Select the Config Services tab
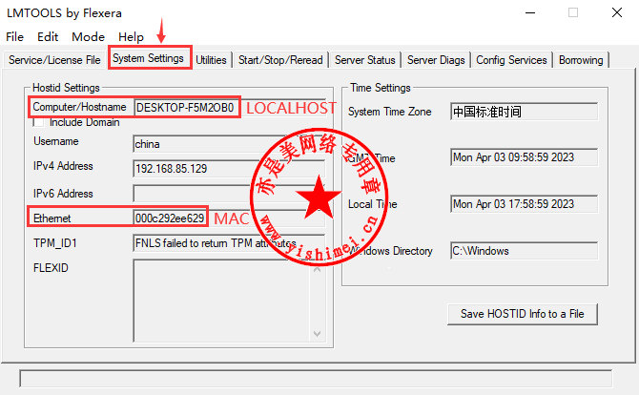This screenshot has width=639, height=395. (511, 60)
